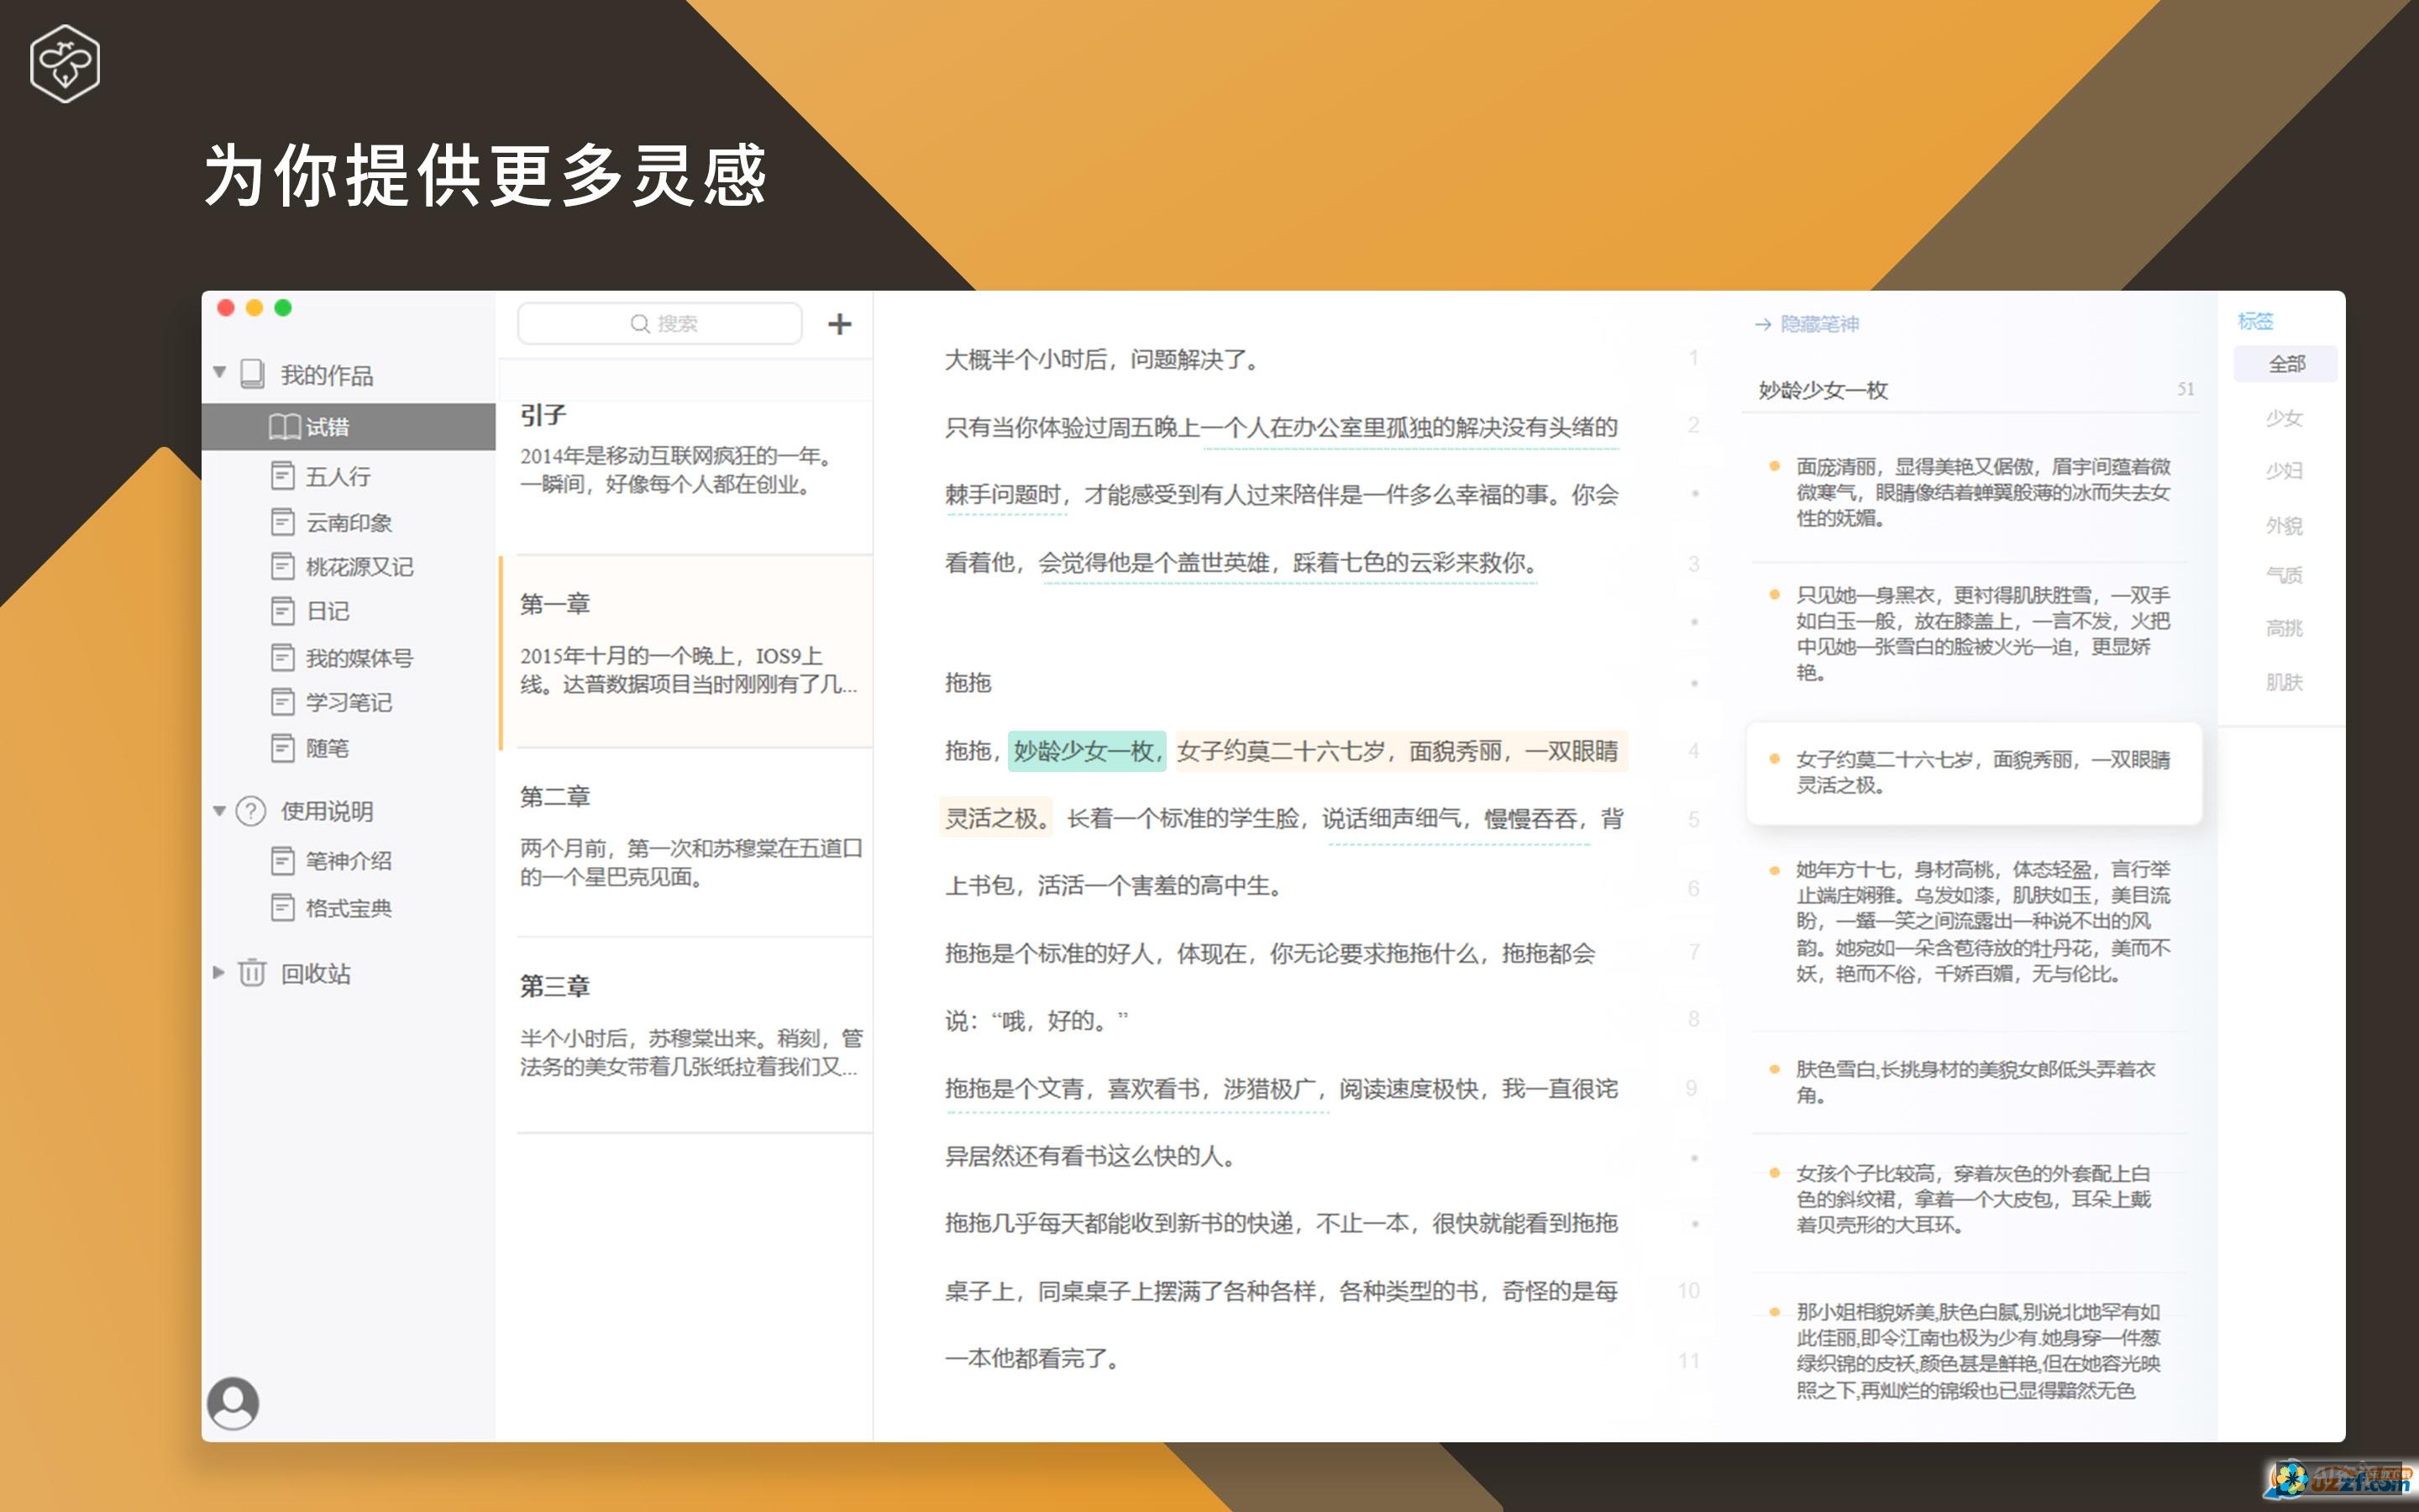This screenshot has height=1512, width=2419.
Task: Click the 使用说明 question mark icon
Action: click(251, 810)
